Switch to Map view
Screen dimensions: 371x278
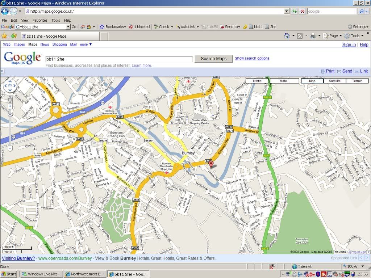pos(312,81)
